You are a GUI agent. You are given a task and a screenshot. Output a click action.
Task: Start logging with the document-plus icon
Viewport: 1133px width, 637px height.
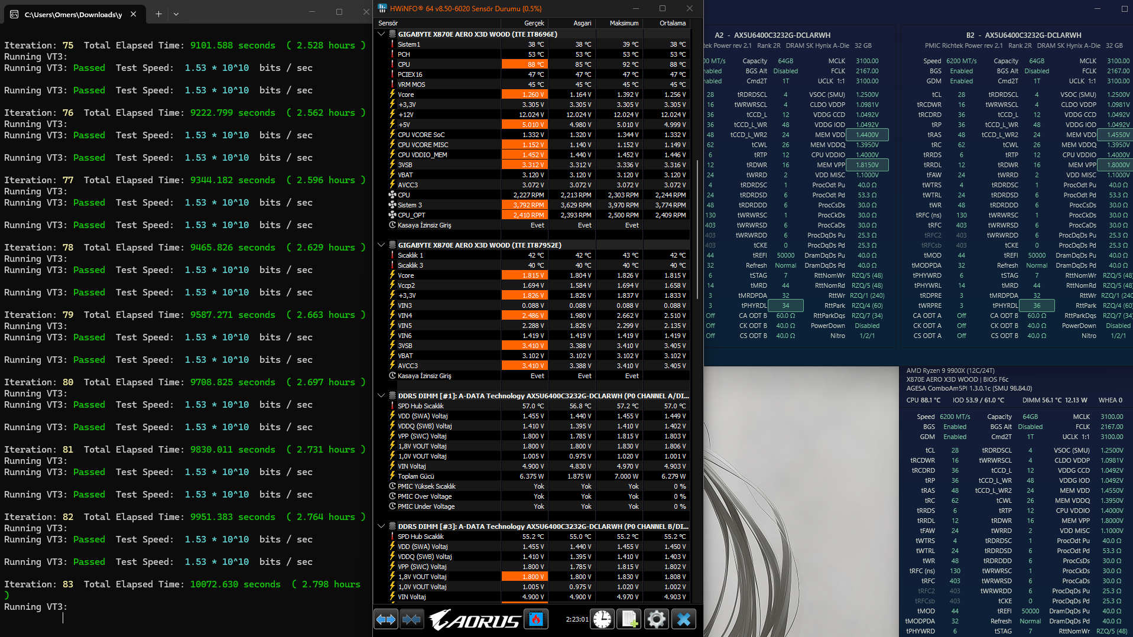[x=629, y=619]
